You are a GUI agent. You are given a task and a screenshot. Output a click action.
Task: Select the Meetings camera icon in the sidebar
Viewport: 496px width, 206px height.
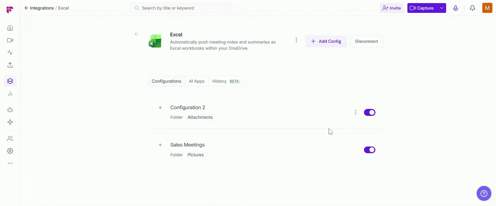10,40
